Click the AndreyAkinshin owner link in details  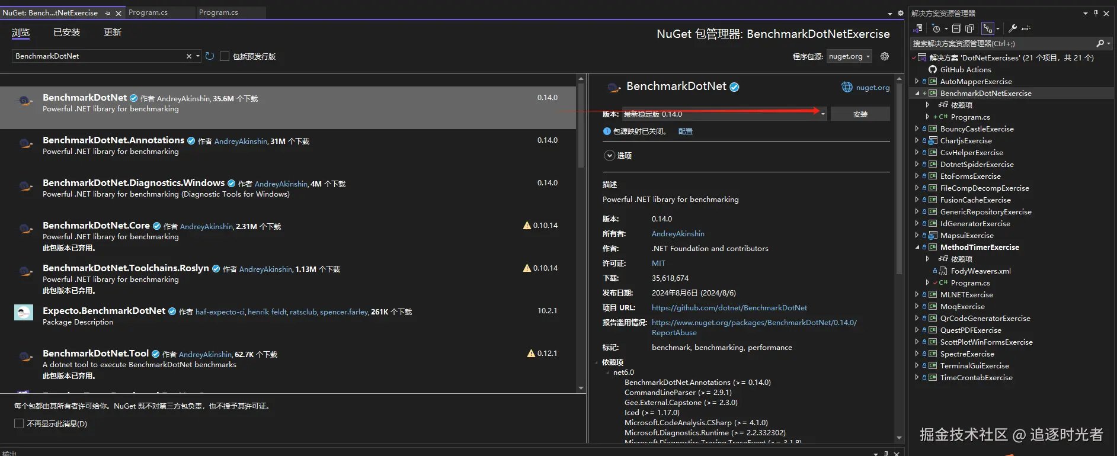coord(678,234)
